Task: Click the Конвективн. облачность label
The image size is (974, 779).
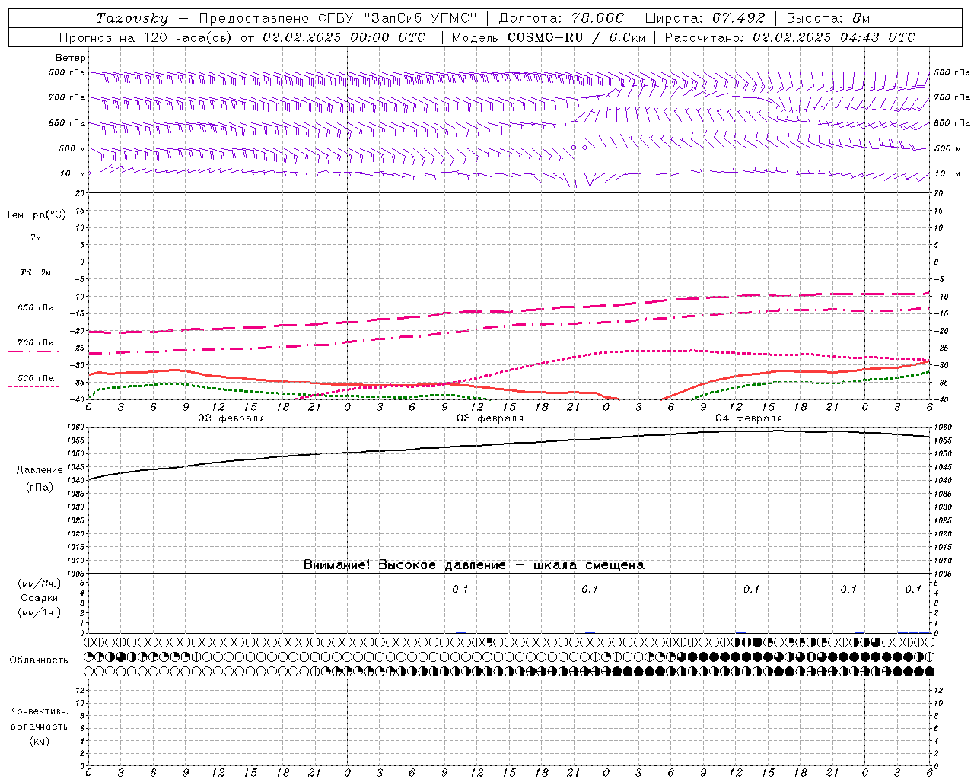Action: coord(39,719)
